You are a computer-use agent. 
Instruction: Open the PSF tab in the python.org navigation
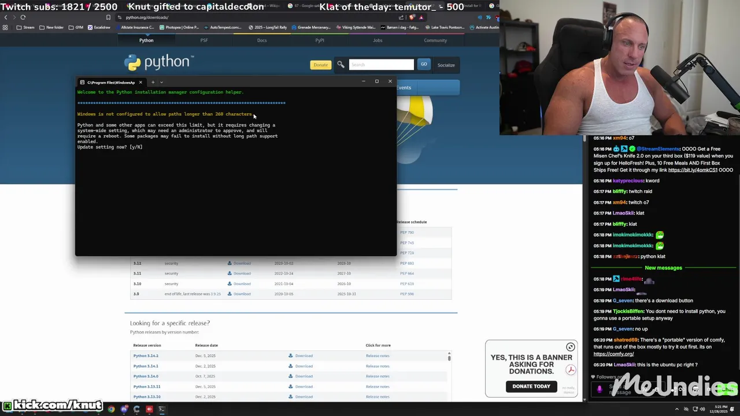[x=204, y=40]
